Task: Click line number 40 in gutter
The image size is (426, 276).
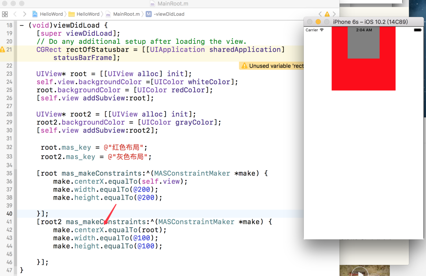Action: 9,214
